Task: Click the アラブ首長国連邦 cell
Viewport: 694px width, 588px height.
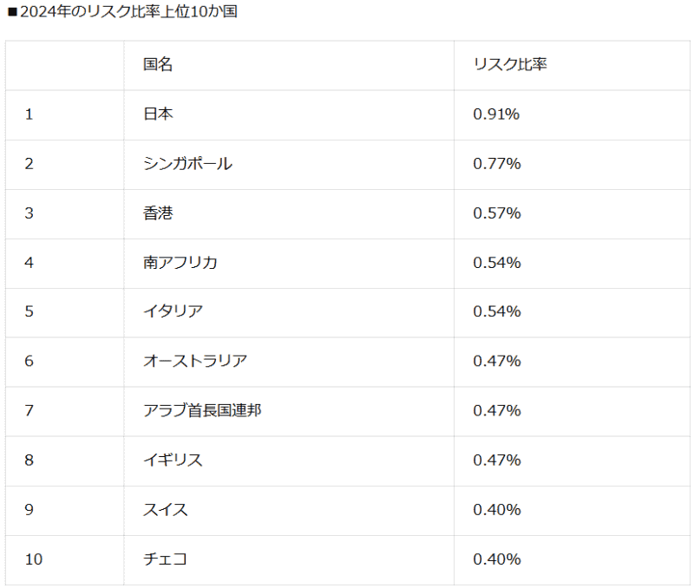Action: point(202,410)
